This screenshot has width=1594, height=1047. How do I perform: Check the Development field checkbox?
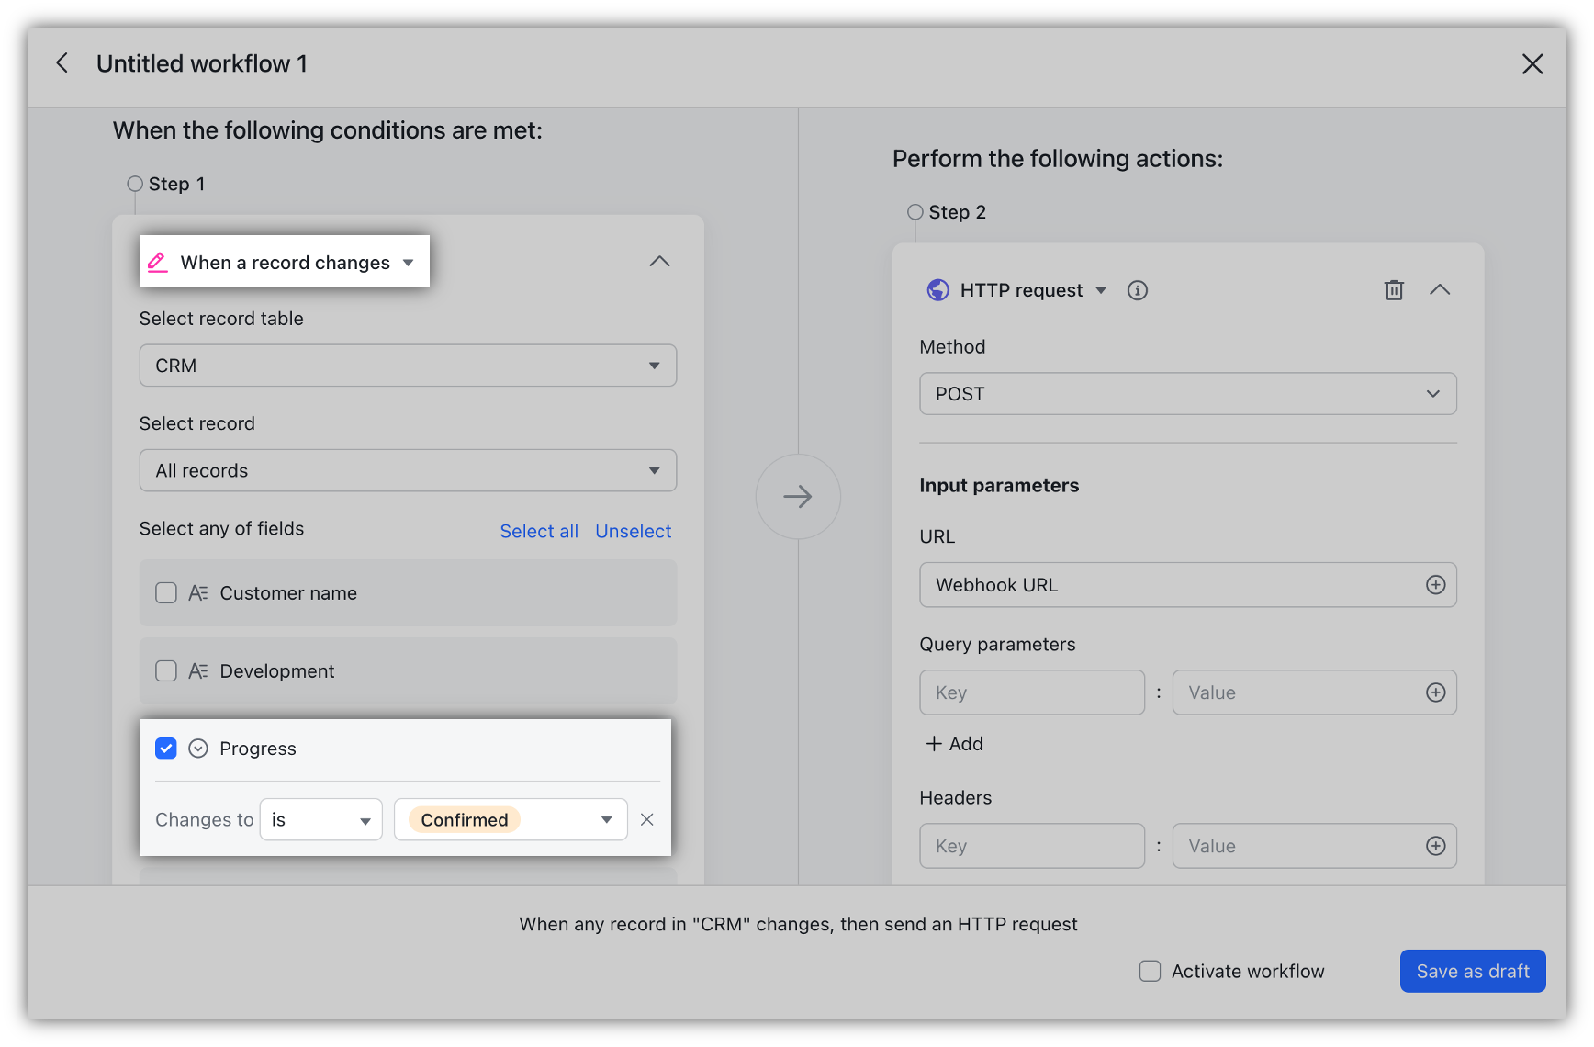166,670
